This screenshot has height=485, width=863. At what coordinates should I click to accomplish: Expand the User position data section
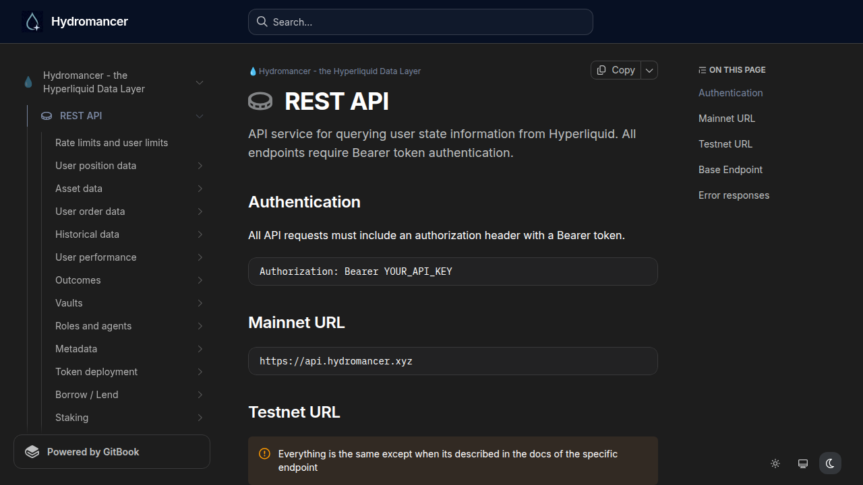click(x=200, y=166)
